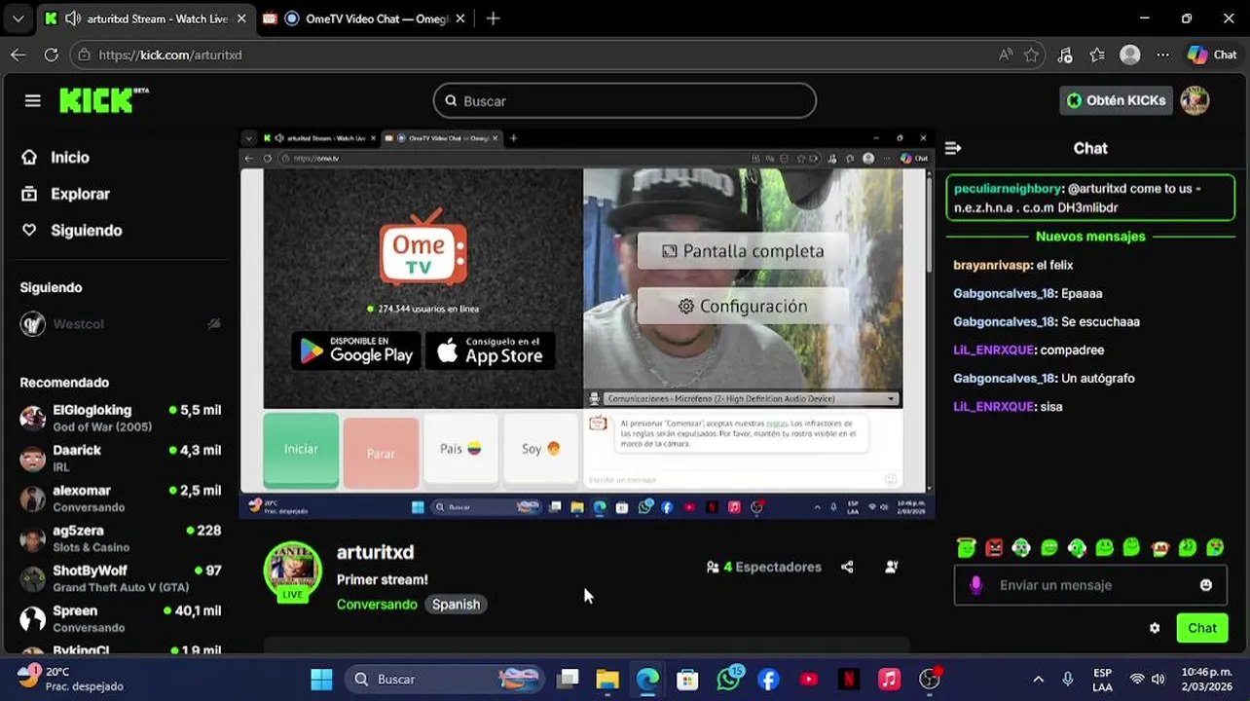Select Westcol followed channel
Viewport: 1250px width, 701px height.
click(x=121, y=324)
